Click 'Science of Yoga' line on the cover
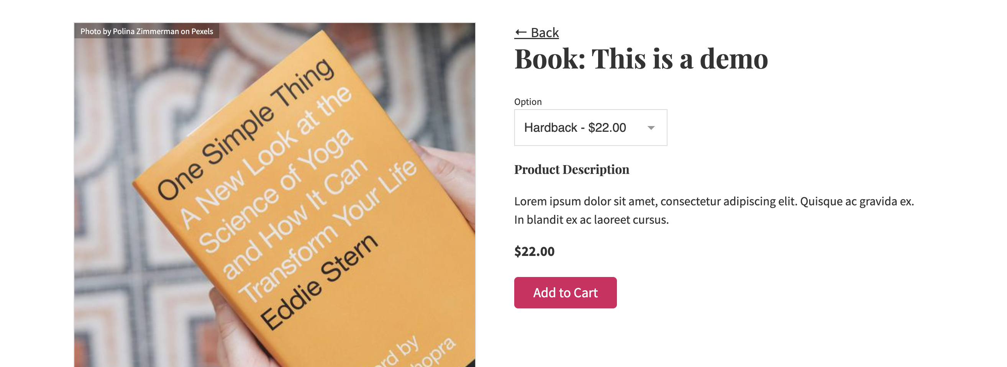 (276, 192)
